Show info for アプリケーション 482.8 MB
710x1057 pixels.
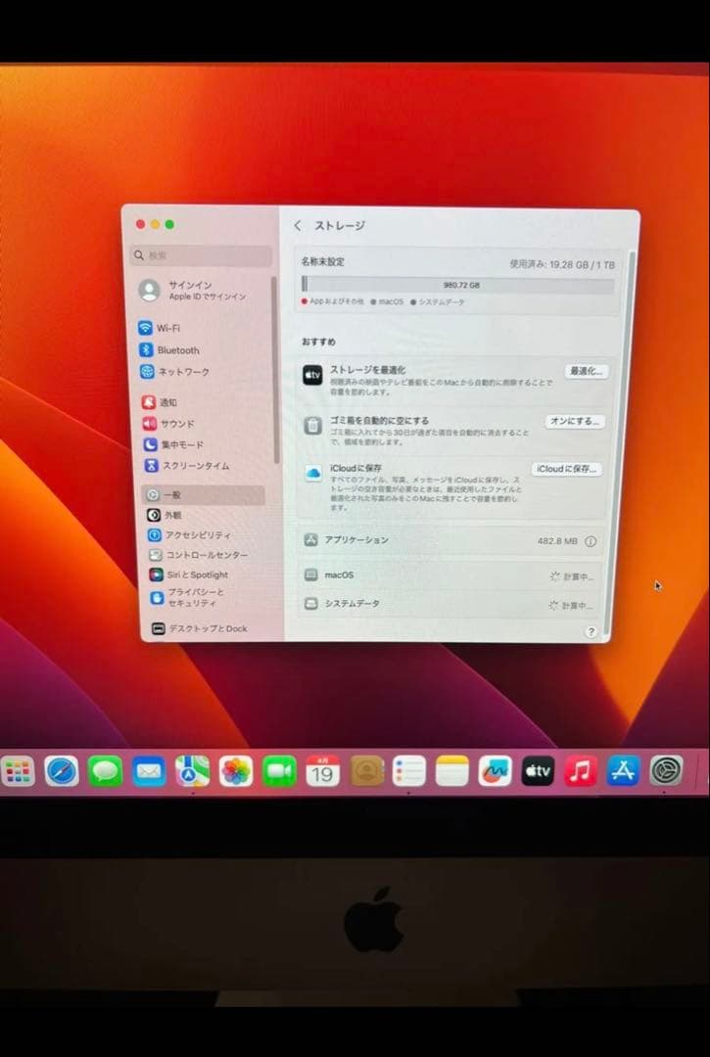[x=591, y=541]
